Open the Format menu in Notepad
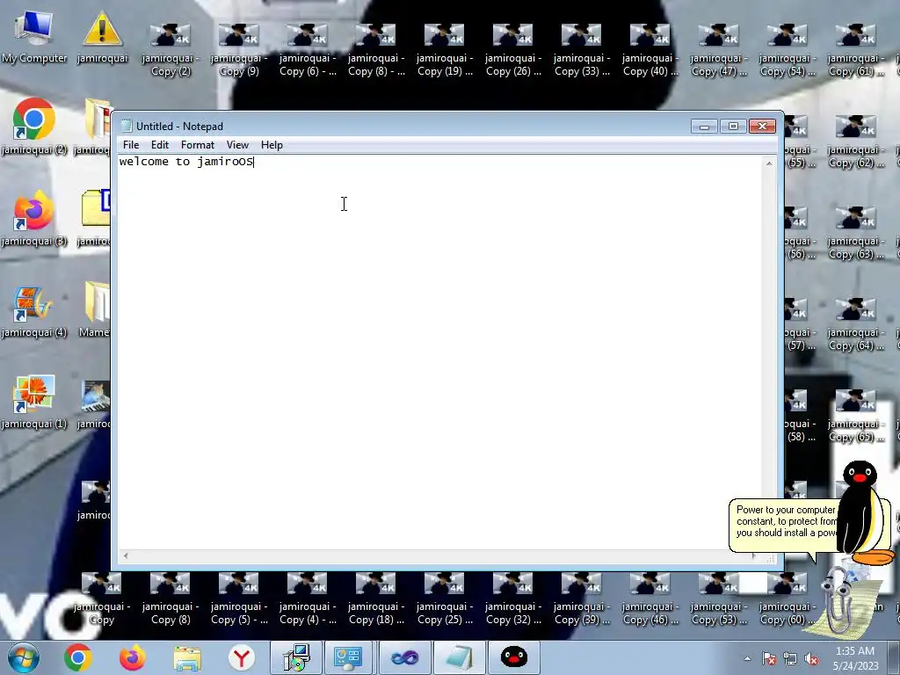The width and height of the screenshot is (900, 675). point(198,145)
